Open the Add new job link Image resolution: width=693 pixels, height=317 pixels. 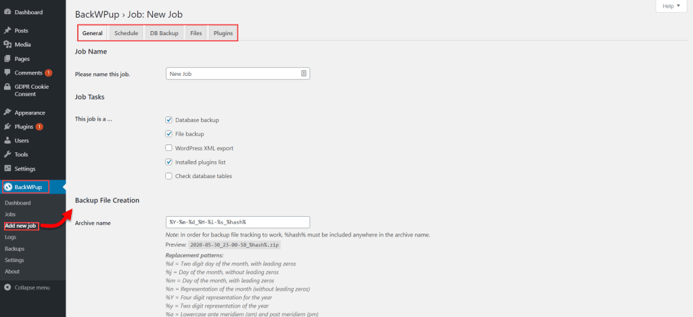[x=20, y=226]
